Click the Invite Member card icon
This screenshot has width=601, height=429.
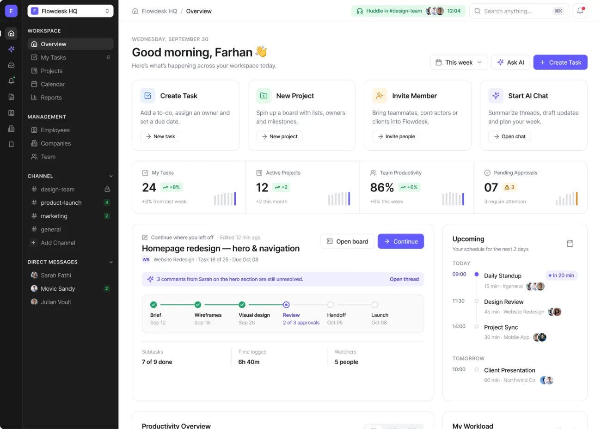coord(380,96)
